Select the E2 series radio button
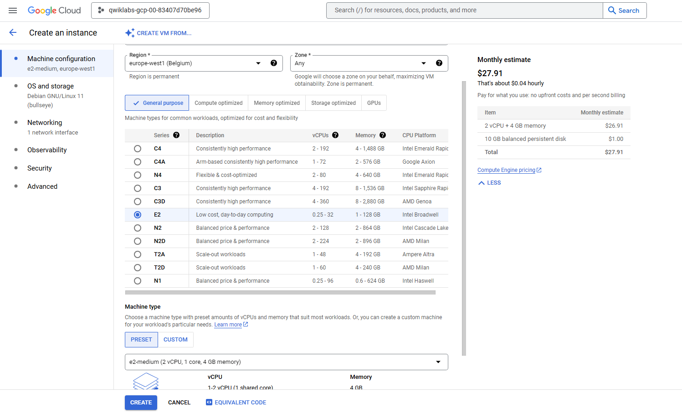The width and height of the screenshot is (682, 414). point(138,215)
